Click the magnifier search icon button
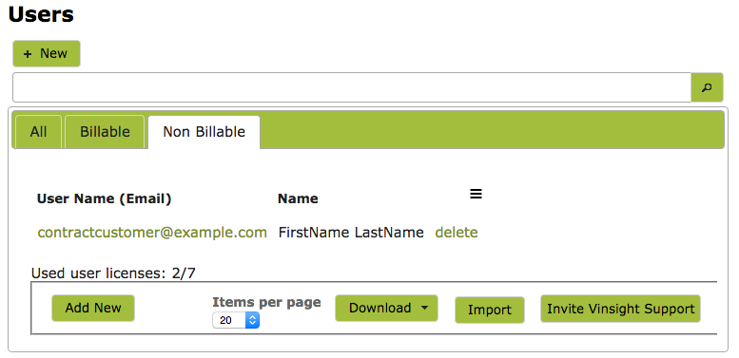 [x=707, y=87]
